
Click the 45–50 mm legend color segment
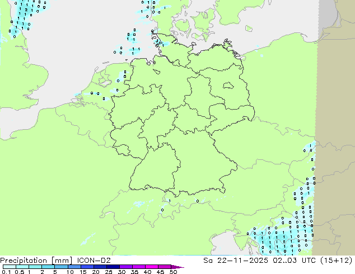coord(165,267)
